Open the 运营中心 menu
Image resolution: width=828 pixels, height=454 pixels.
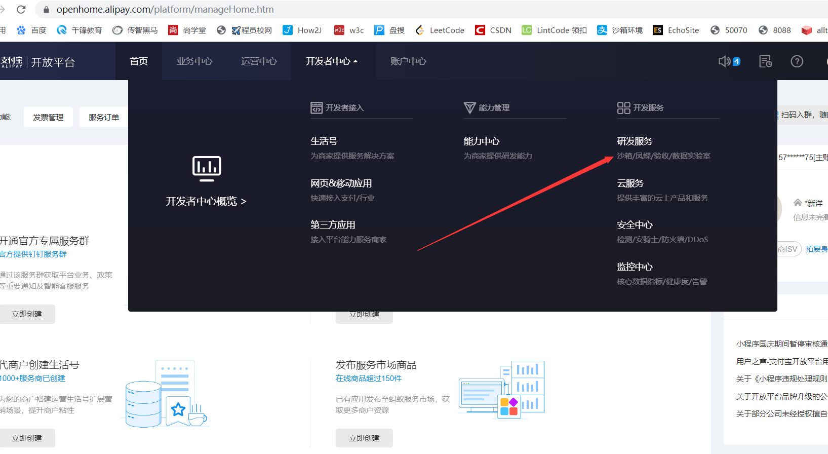point(259,61)
